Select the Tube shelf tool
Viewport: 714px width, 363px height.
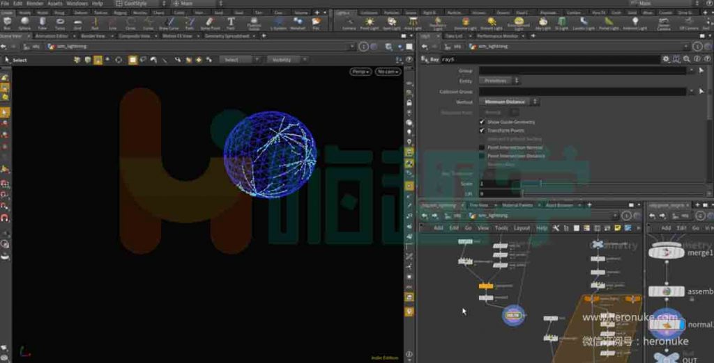(x=43, y=23)
